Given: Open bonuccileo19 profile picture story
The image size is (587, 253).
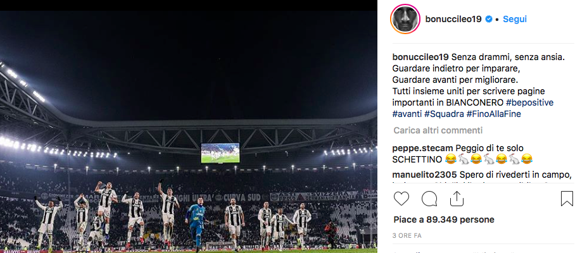Looking at the screenshot, I should point(405,19).
